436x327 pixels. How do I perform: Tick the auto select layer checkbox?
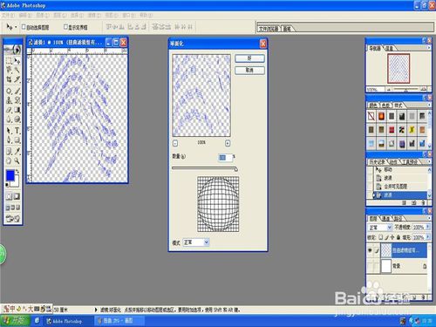click(24, 27)
